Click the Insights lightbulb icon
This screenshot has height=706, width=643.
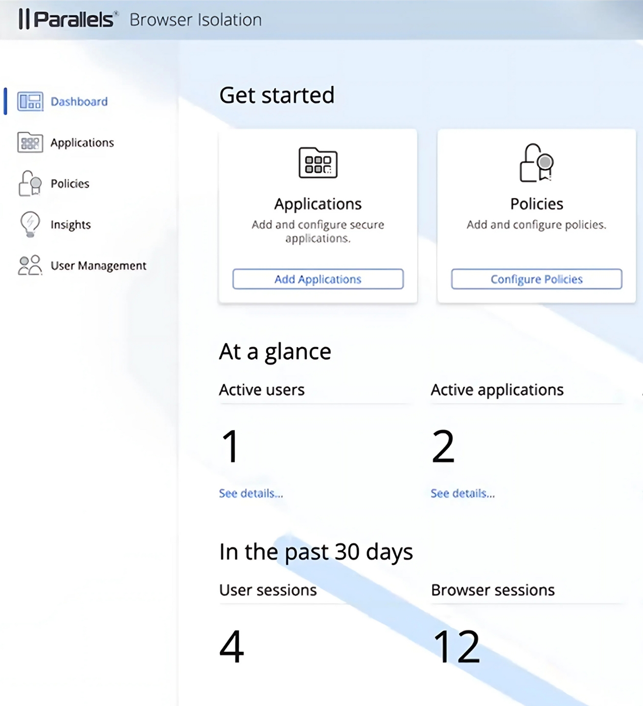(30, 224)
